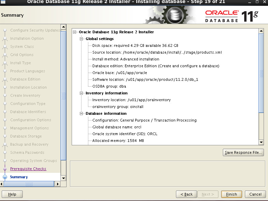
Task: Collapse the Oracle Database 11g Release 2 Installer root node
Action: pos(75,32)
